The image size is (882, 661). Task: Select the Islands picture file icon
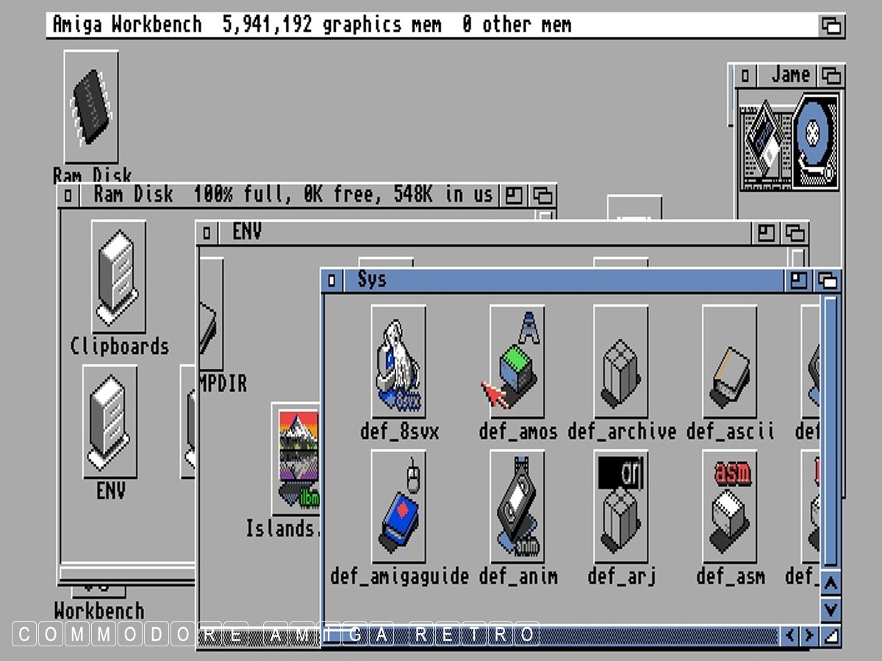click(296, 458)
